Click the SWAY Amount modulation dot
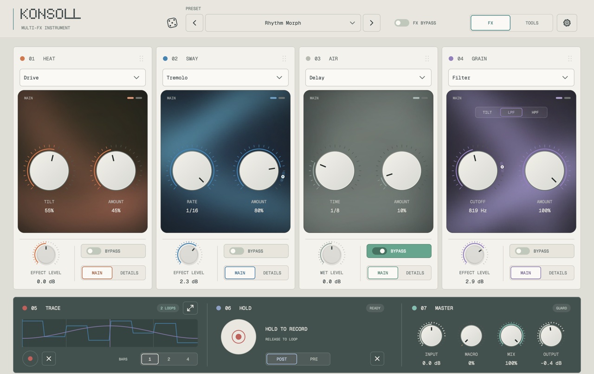Image resolution: width=594 pixels, height=374 pixels. 283,176
